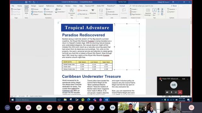
Task: Click the HR avatar in meeting panel
Action: coord(174,85)
